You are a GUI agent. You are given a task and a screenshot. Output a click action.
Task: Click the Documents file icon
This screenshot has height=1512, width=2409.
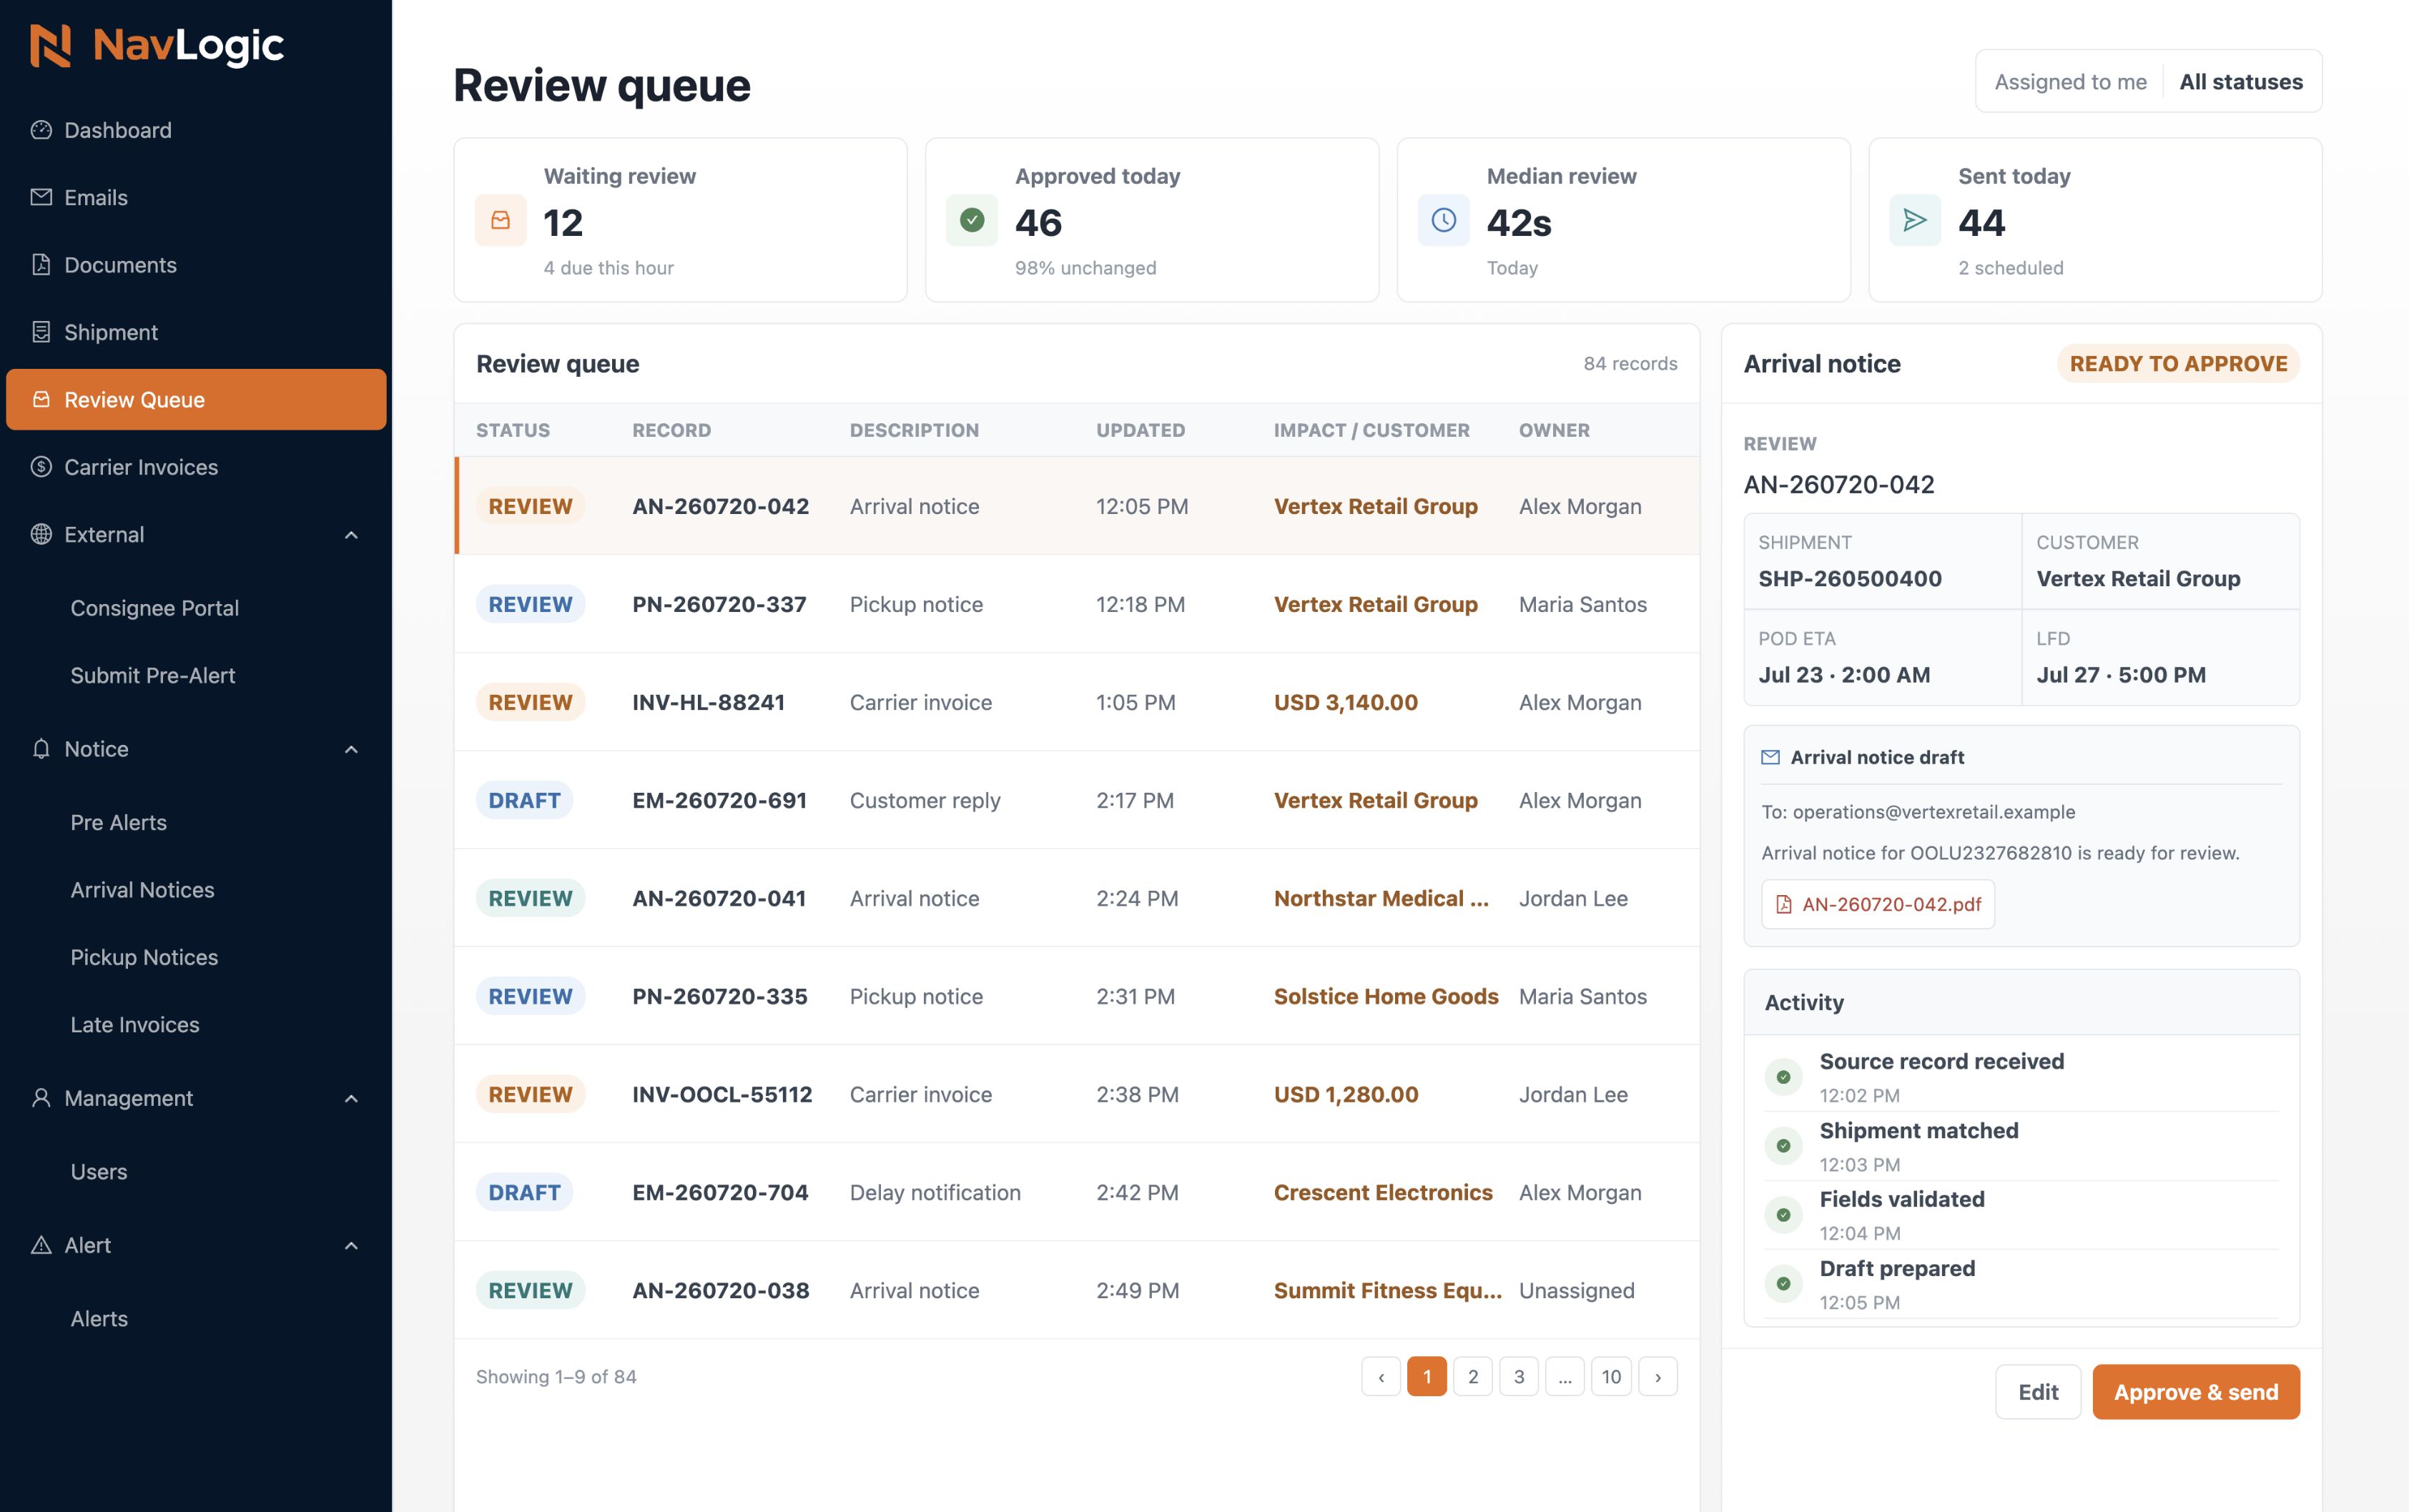coord(41,264)
